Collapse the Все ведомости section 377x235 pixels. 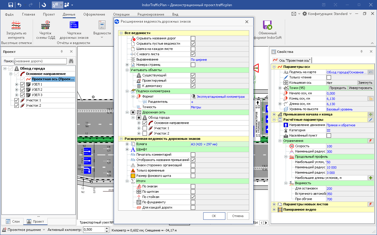pos(121,33)
